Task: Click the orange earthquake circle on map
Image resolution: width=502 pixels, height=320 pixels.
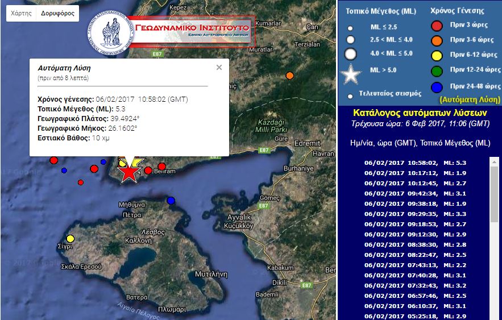Action: pos(290,76)
